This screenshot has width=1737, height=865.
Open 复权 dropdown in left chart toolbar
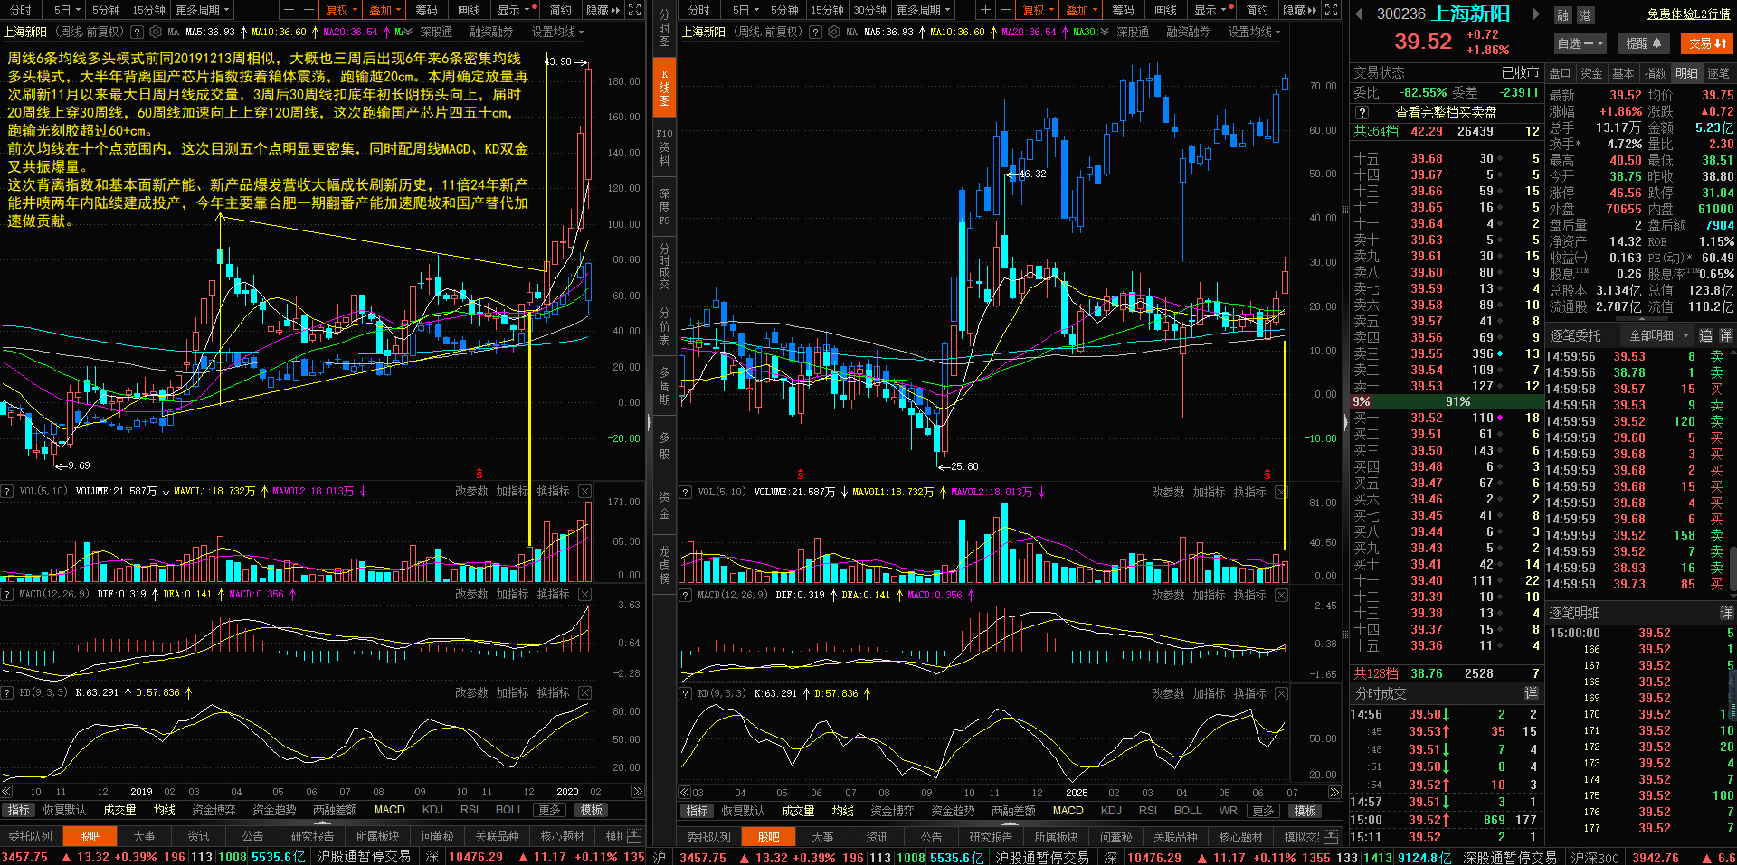click(x=342, y=10)
